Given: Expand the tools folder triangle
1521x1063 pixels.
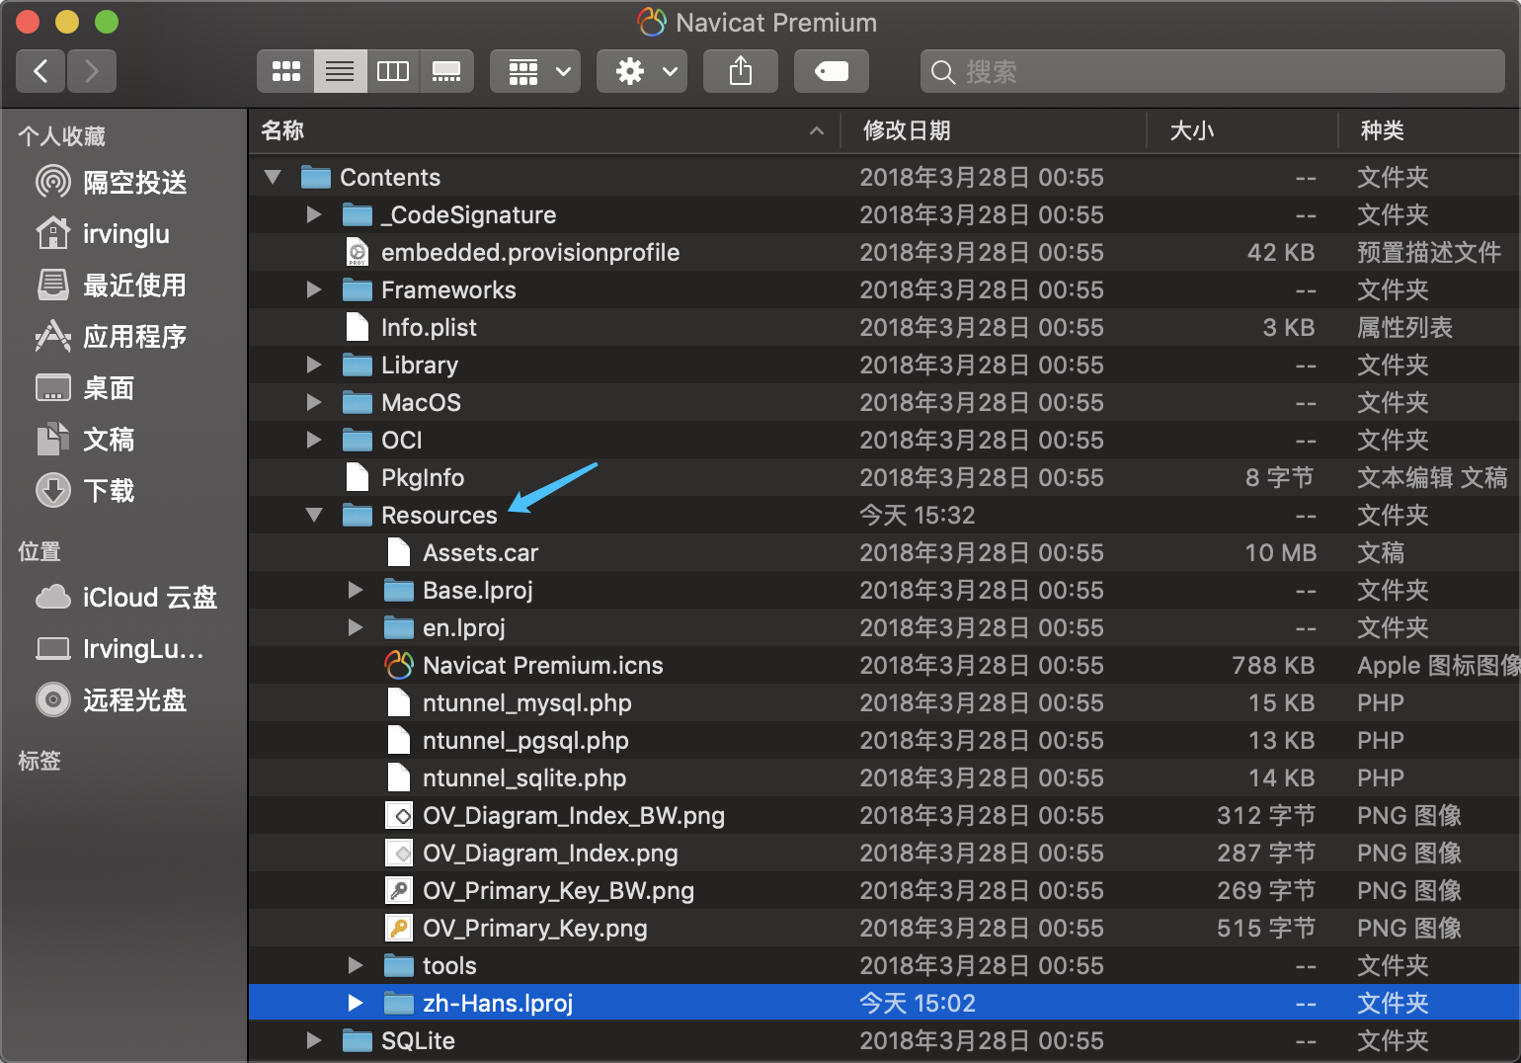Looking at the screenshot, I should click(x=356, y=966).
